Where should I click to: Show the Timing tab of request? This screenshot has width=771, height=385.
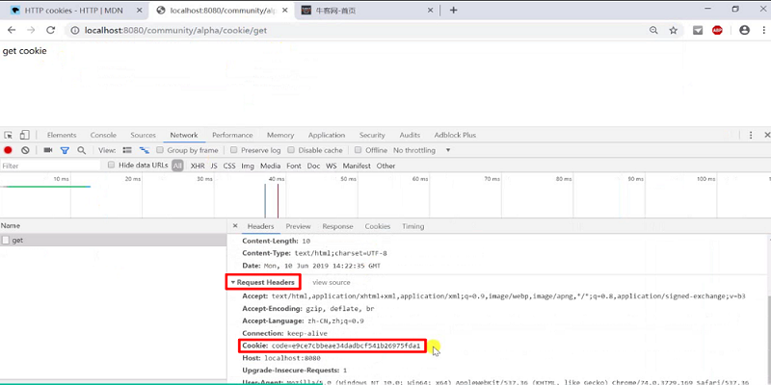coord(413,226)
